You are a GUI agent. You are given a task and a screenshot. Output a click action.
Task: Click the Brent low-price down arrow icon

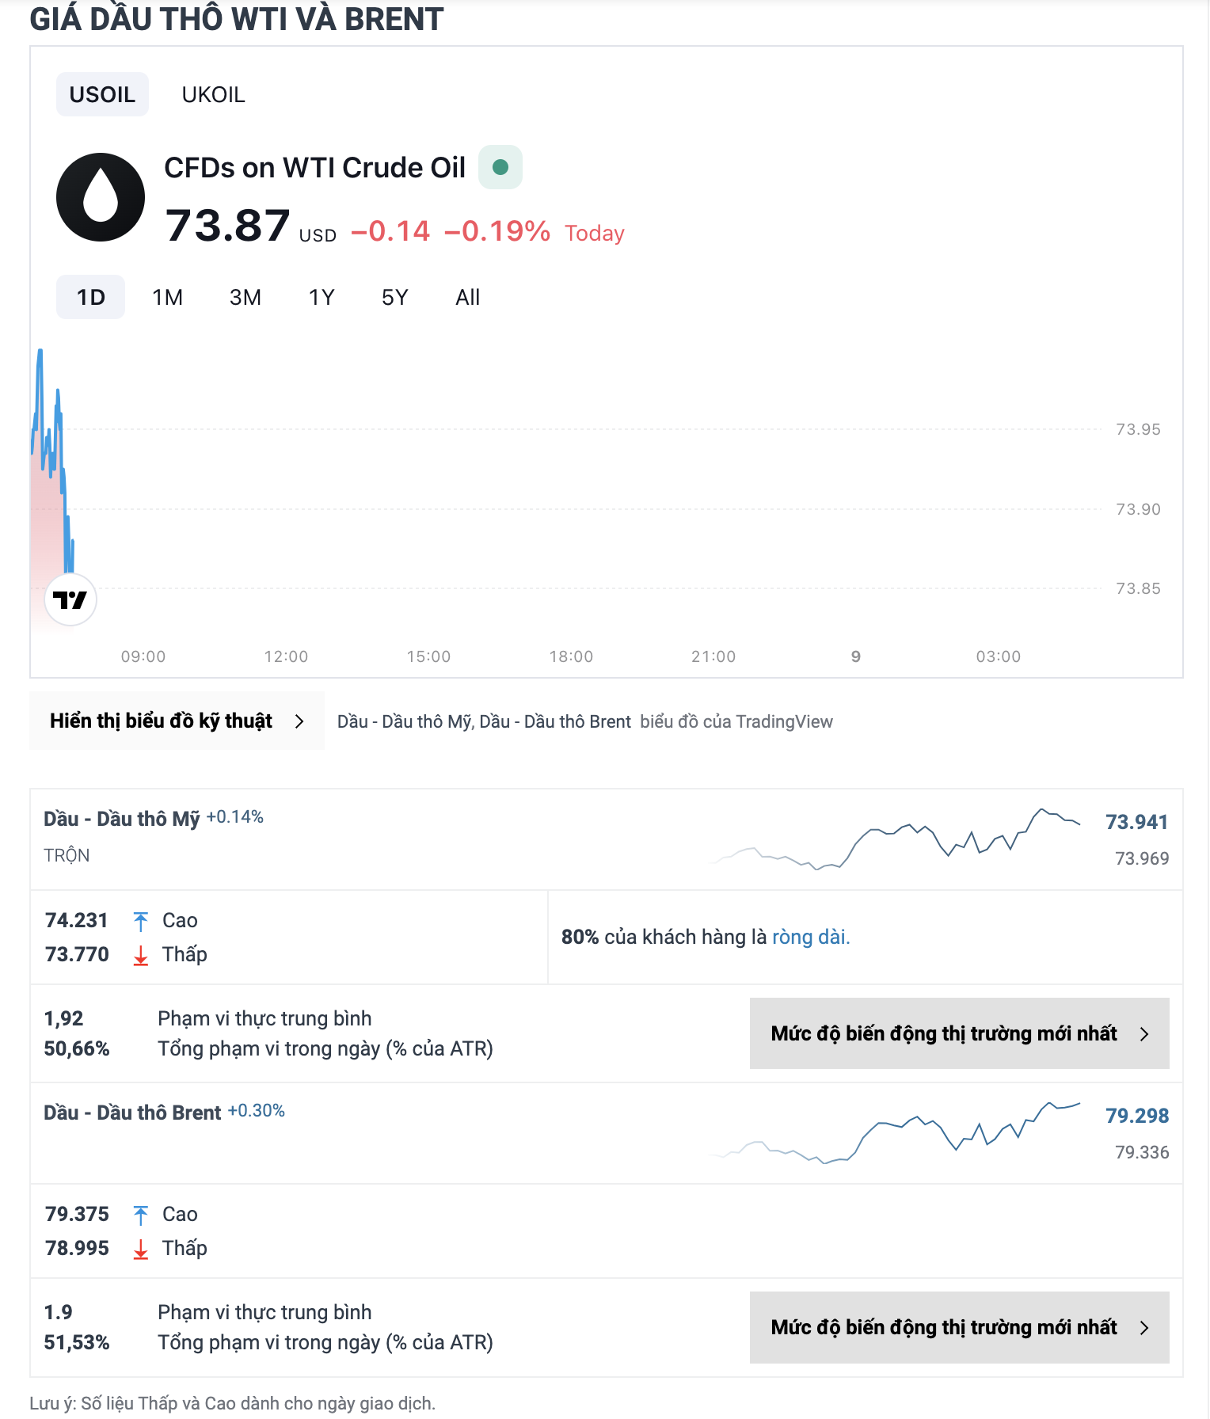[141, 1249]
